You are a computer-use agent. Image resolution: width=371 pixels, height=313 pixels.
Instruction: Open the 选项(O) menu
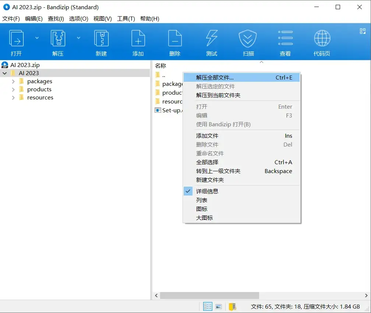[78, 18]
